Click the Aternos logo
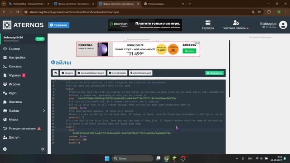The height and width of the screenshot is (163, 290). point(23,25)
